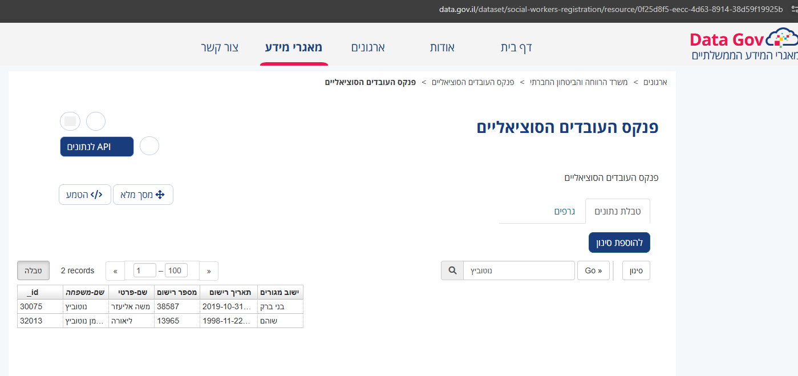798x376 pixels.
Task: Click the Go » search button
Action: coord(593,270)
